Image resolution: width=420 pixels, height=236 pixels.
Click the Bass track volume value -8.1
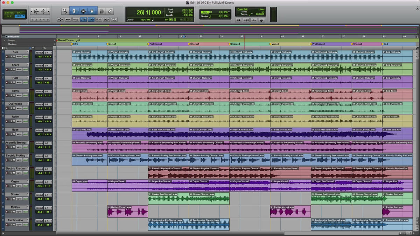click(40, 134)
